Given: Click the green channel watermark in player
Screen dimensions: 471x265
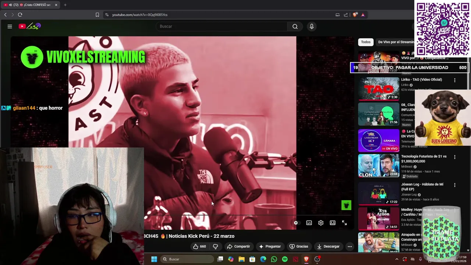Looking at the screenshot, I should [346, 205].
